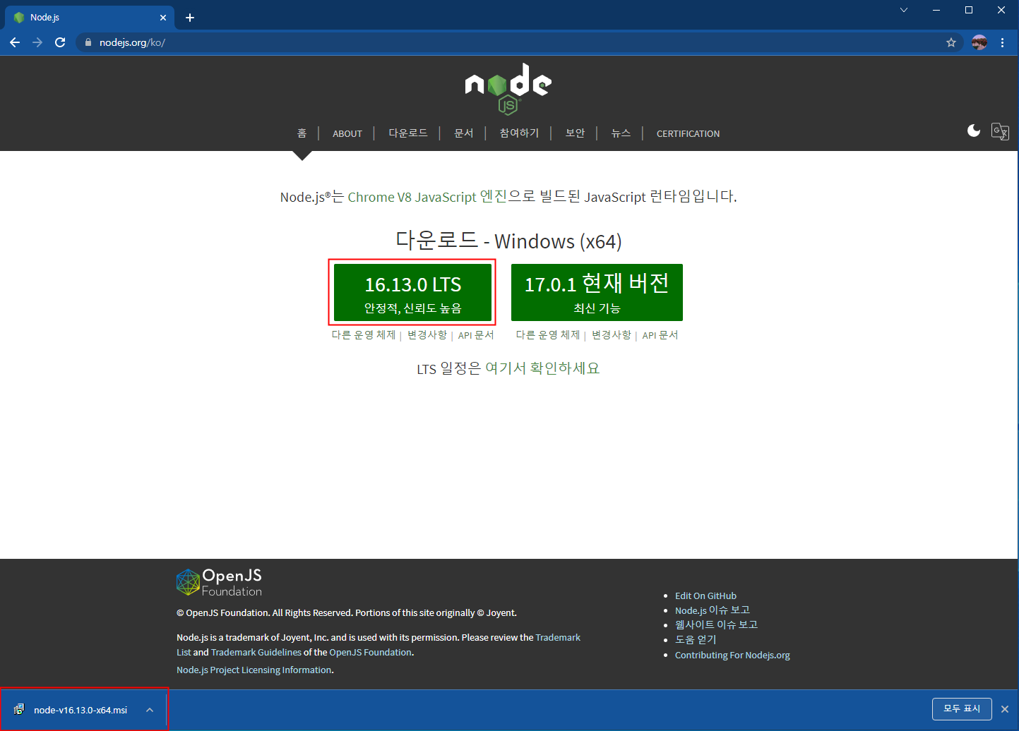Open the 보안 nav item
Image resolution: width=1019 pixels, height=731 pixels.
[x=575, y=133]
